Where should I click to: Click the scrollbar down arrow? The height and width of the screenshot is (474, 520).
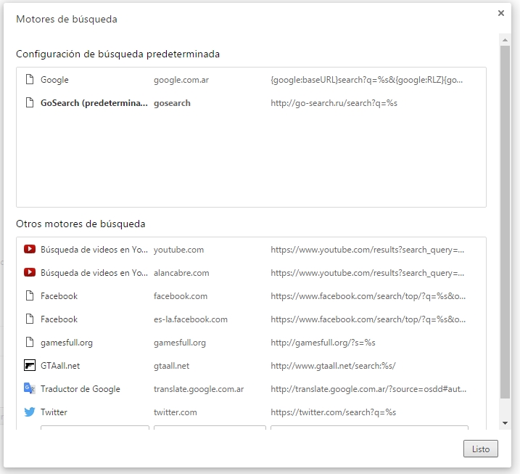(x=505, y=423)
